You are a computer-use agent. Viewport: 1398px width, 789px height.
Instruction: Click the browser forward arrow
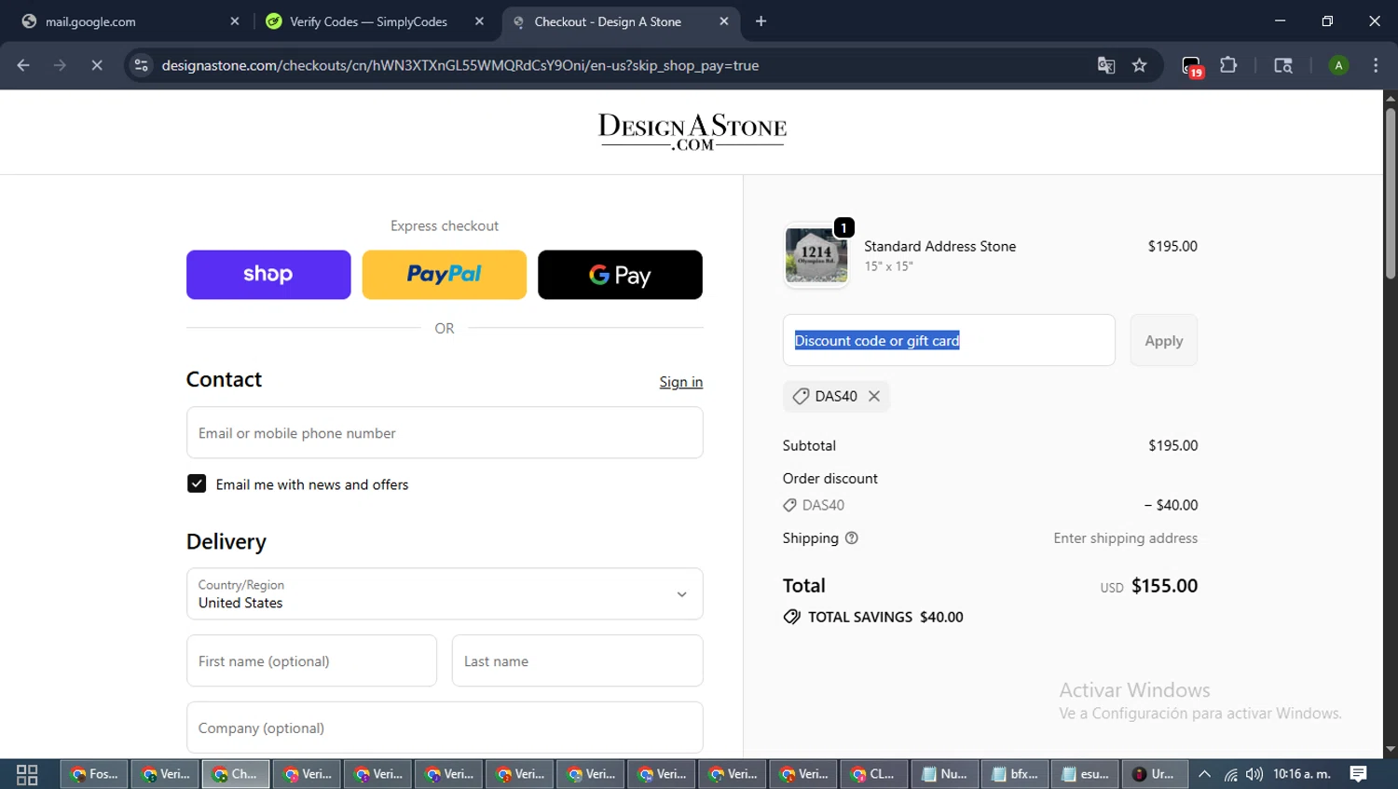60,65
